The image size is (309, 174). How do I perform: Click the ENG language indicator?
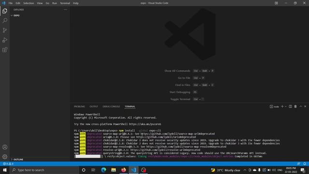click(280, 170)
